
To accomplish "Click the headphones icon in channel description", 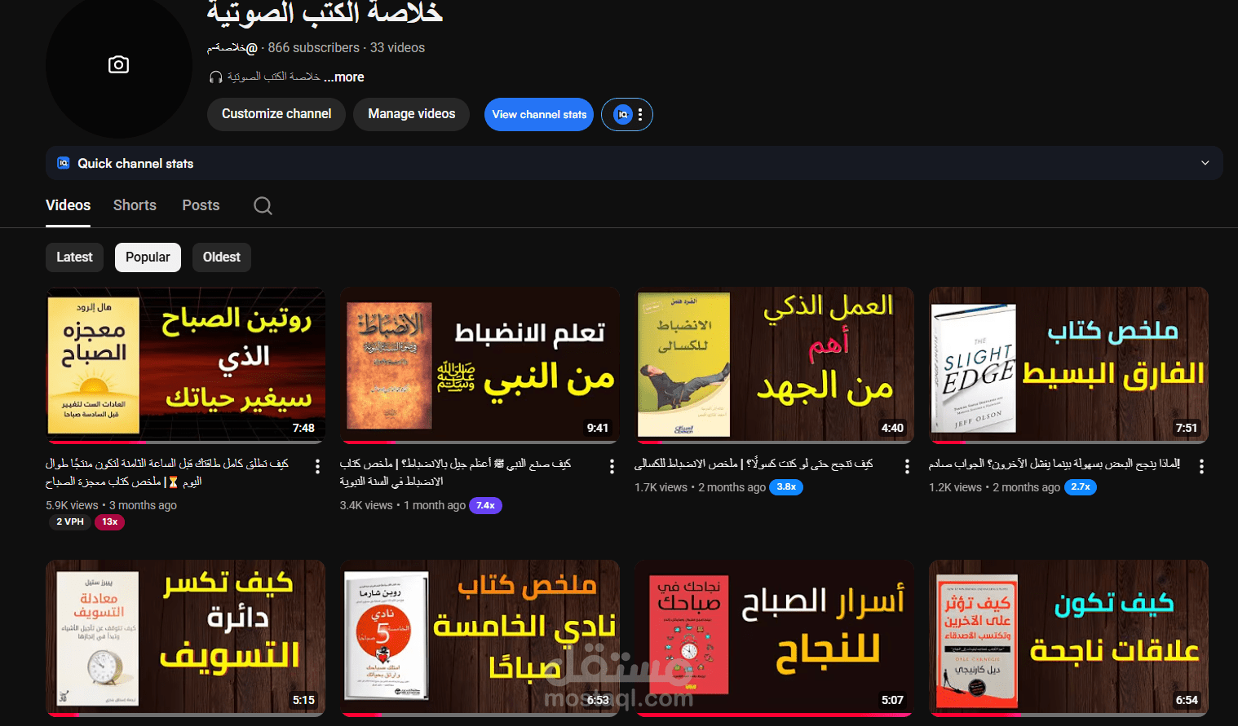I will click(215, 77).
